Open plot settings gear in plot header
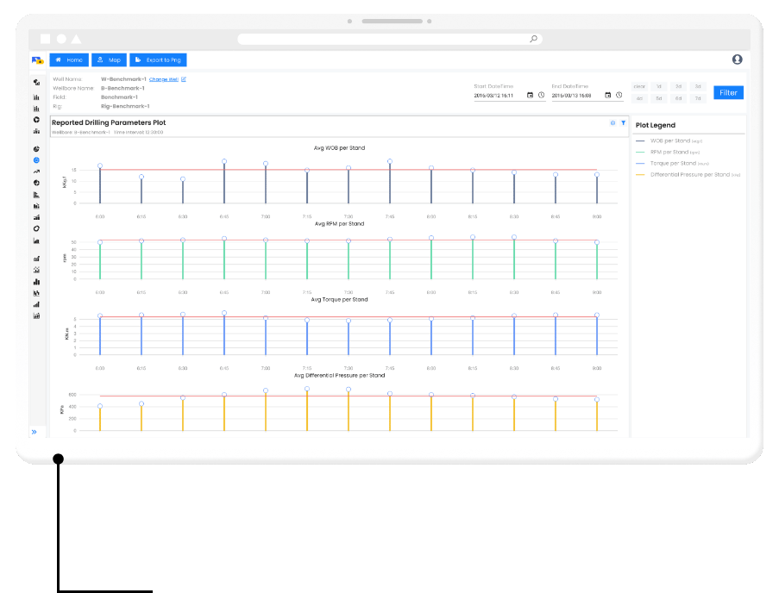779x593 pixels. pyautogui.click(x=613, y=123)
